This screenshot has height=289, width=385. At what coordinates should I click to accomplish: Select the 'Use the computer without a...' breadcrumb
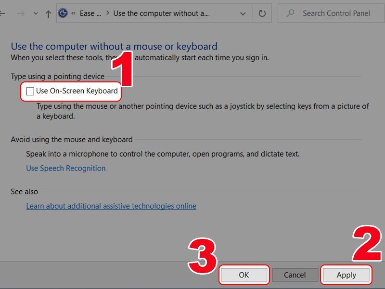161,13
